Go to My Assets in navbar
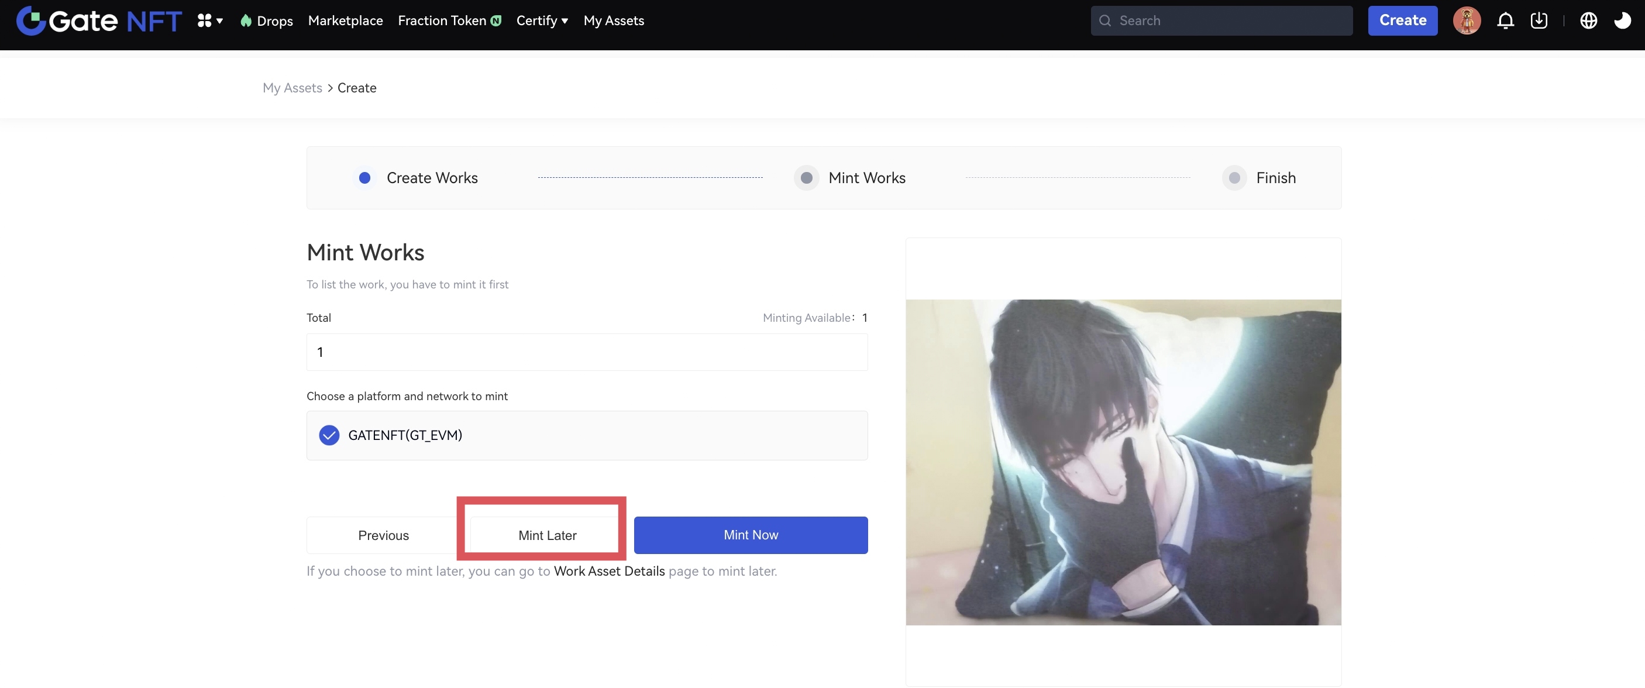This screenshot has width=1645, height=688. click(x=614, y=20)
